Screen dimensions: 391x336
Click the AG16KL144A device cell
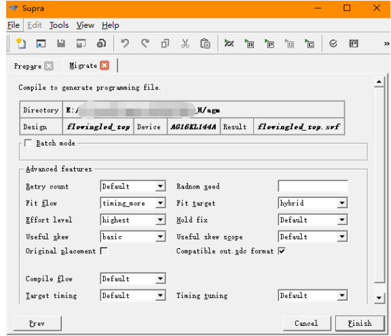[193, 127]
